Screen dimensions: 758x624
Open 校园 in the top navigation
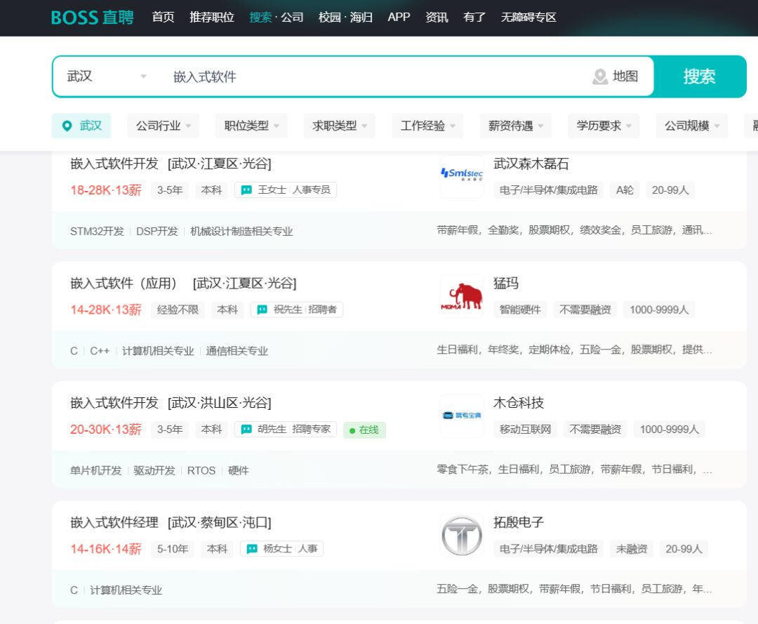pyautogui.click(x=330, y=18)
